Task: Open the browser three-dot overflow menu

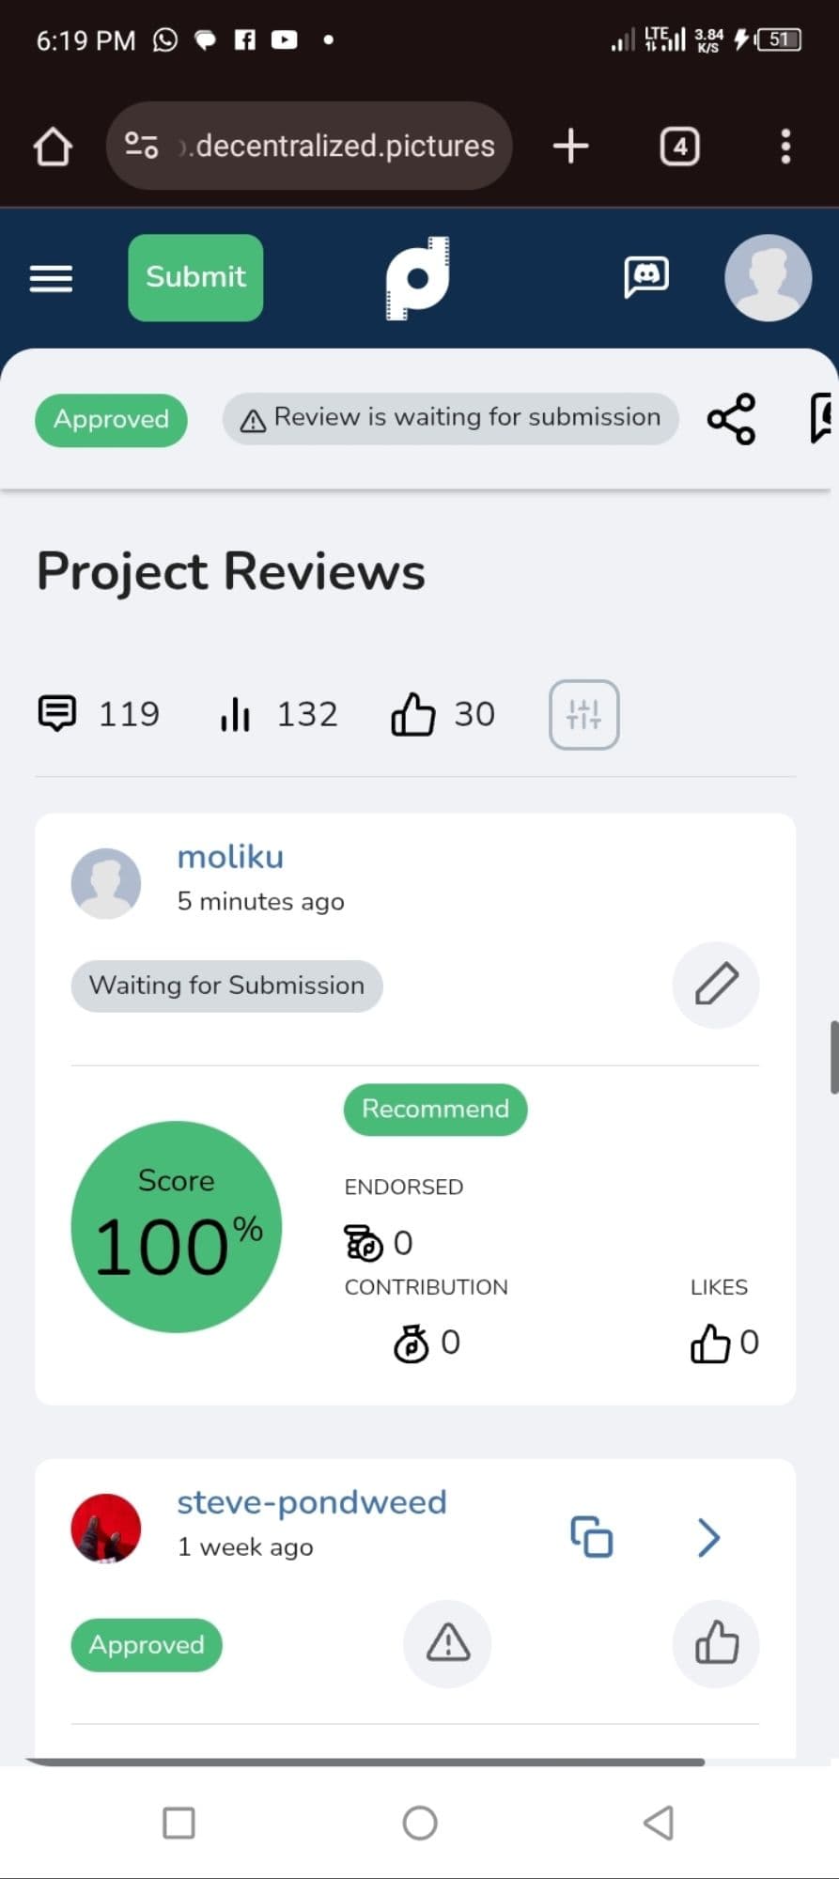Action: pos(785,147)
